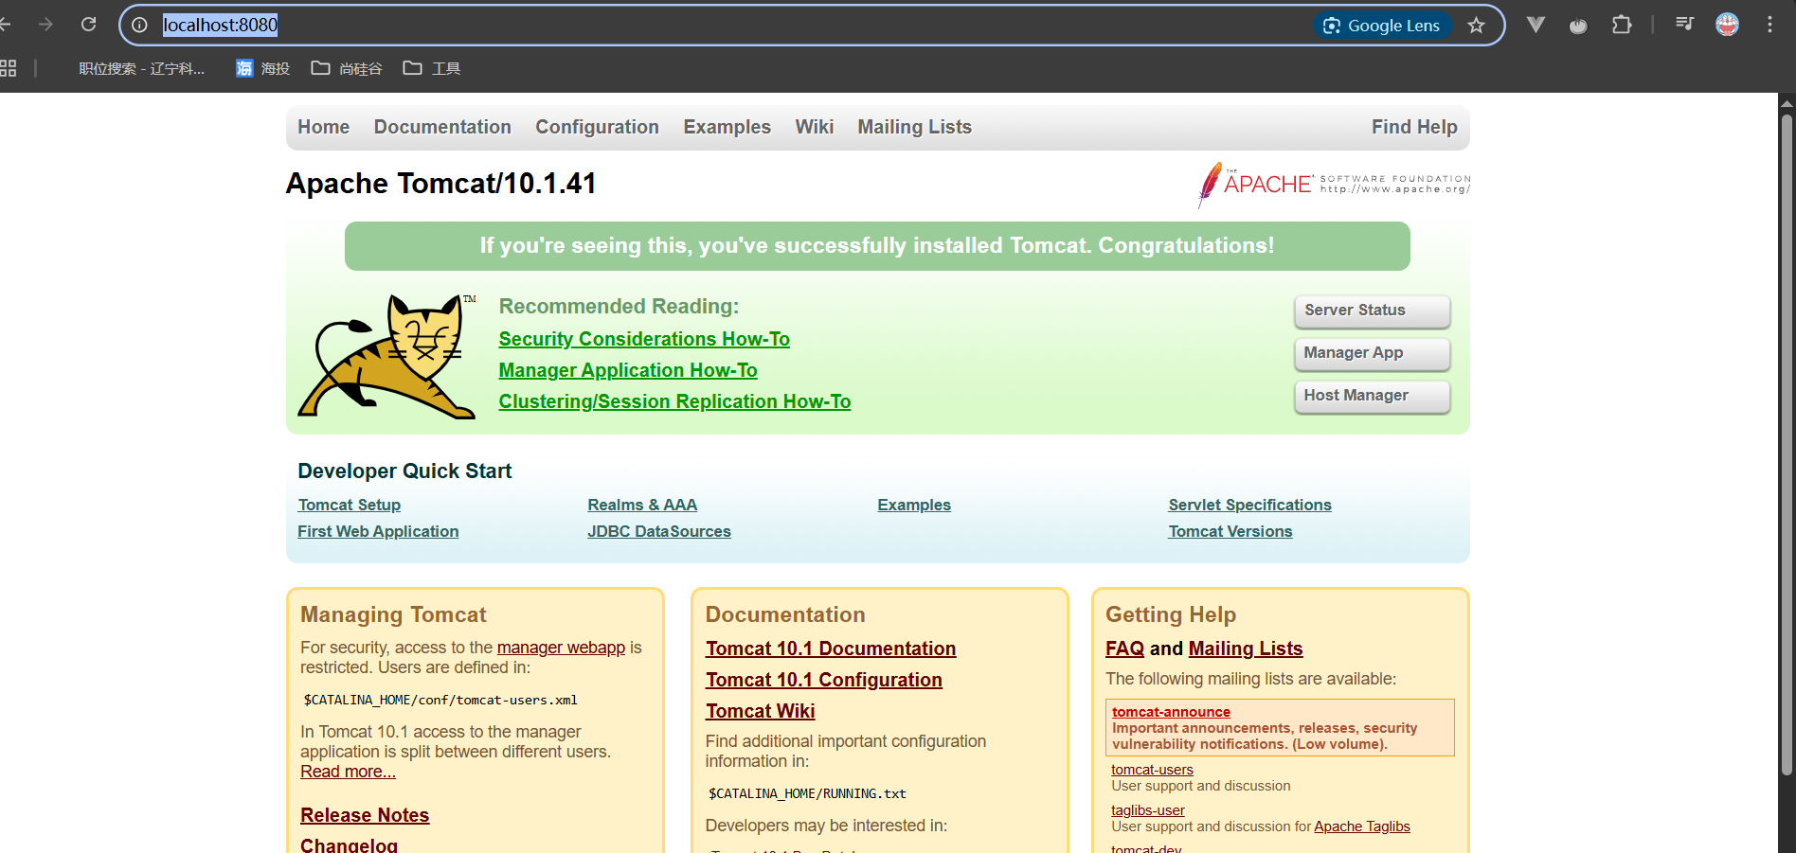Click the Tomcat cat mascot image
This screenshot has height=853, width=1796.
click(387, 356)
